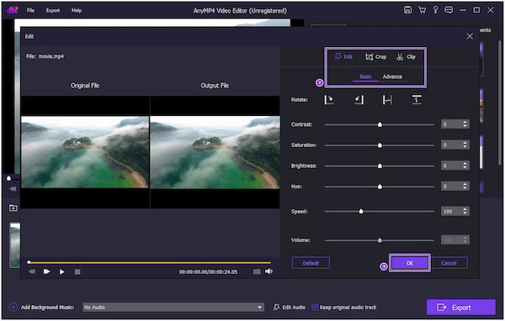Open the No Audio dropdown

pyautogui.click(x=173, y=308)
